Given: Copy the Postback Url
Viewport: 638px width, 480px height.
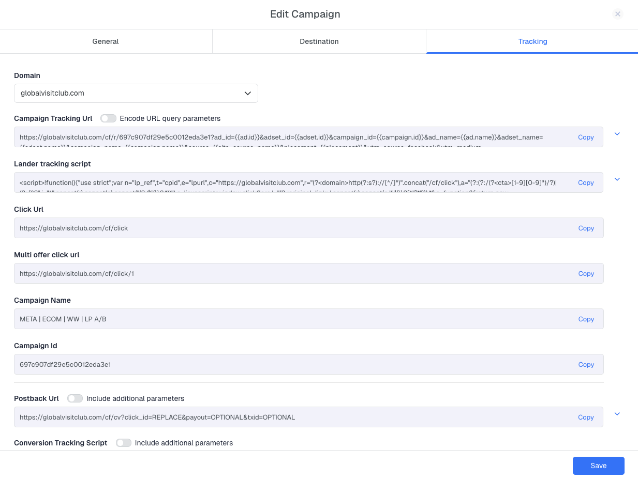Looking at the screenshot, I should (x=586, y=417).
